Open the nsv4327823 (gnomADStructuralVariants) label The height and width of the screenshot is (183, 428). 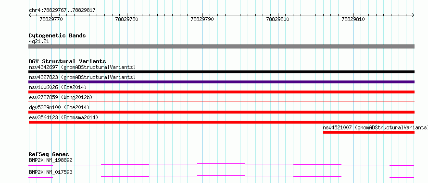[x=82, y=77]
